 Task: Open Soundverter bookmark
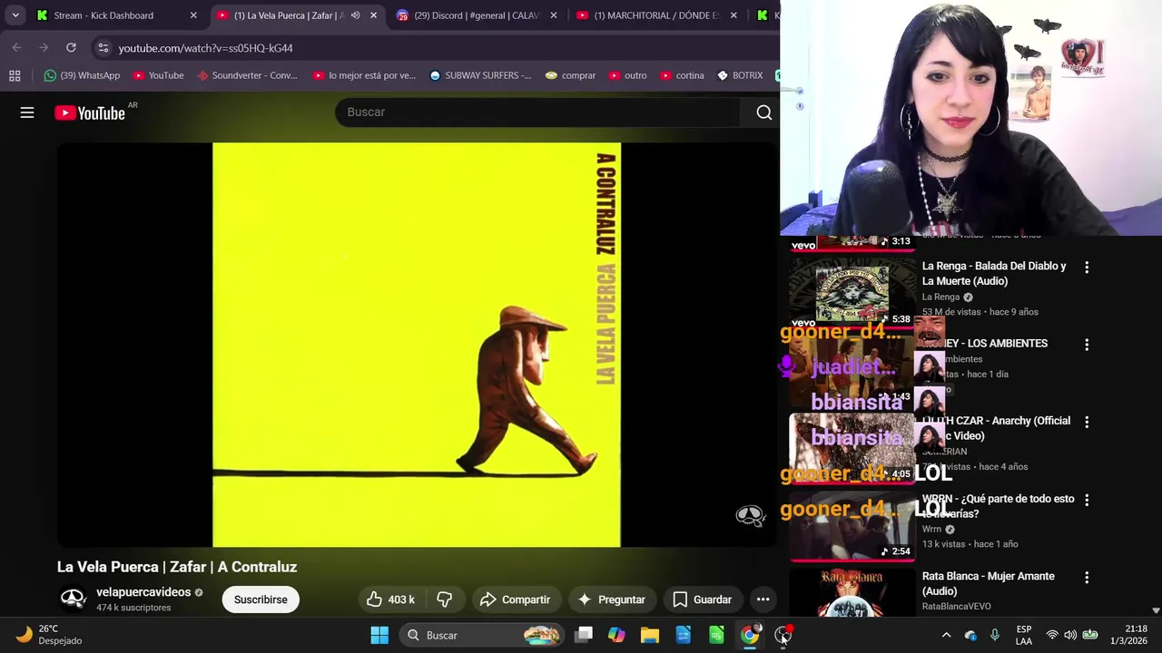point(246,75)
